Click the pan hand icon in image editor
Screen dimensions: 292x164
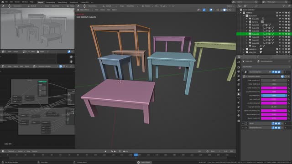point(71,61)
